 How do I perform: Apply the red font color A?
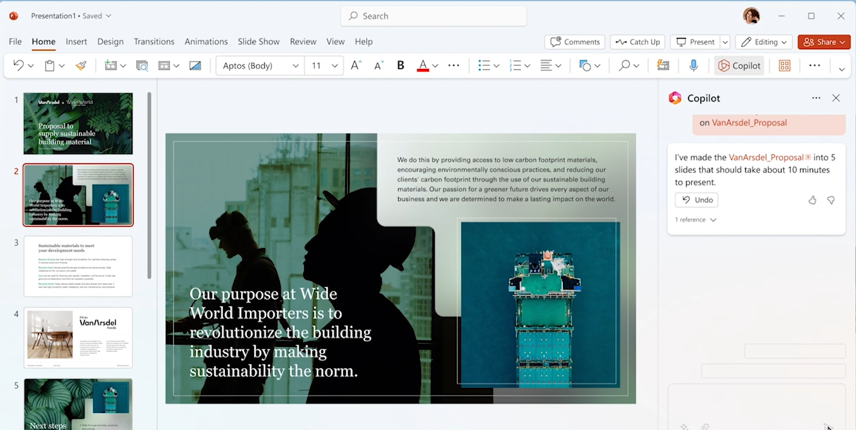click(423, 65)
